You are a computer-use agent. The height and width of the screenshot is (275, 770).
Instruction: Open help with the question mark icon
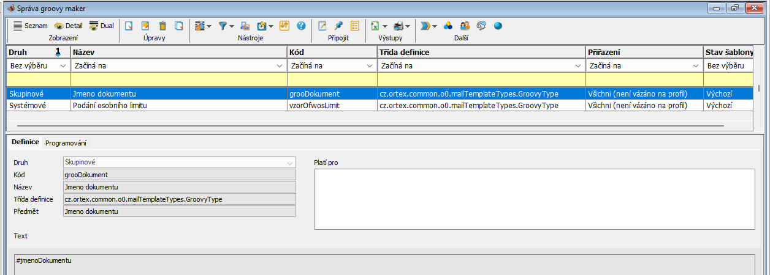(x=301, y=26)
